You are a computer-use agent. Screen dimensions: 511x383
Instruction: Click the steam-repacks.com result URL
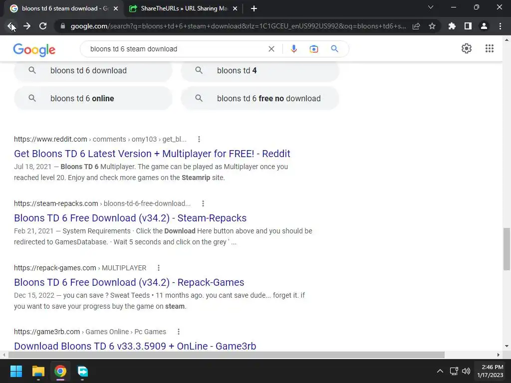[102, 203]
